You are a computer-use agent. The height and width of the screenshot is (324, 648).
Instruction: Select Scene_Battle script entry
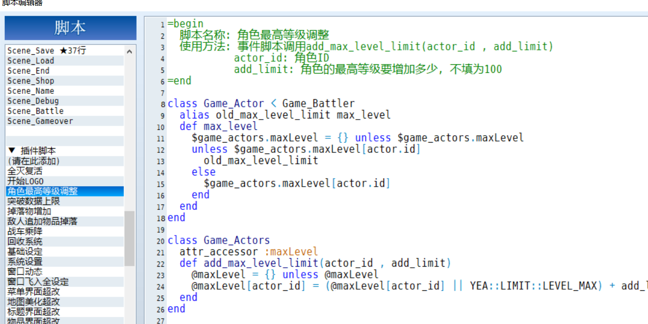[65, 111]
